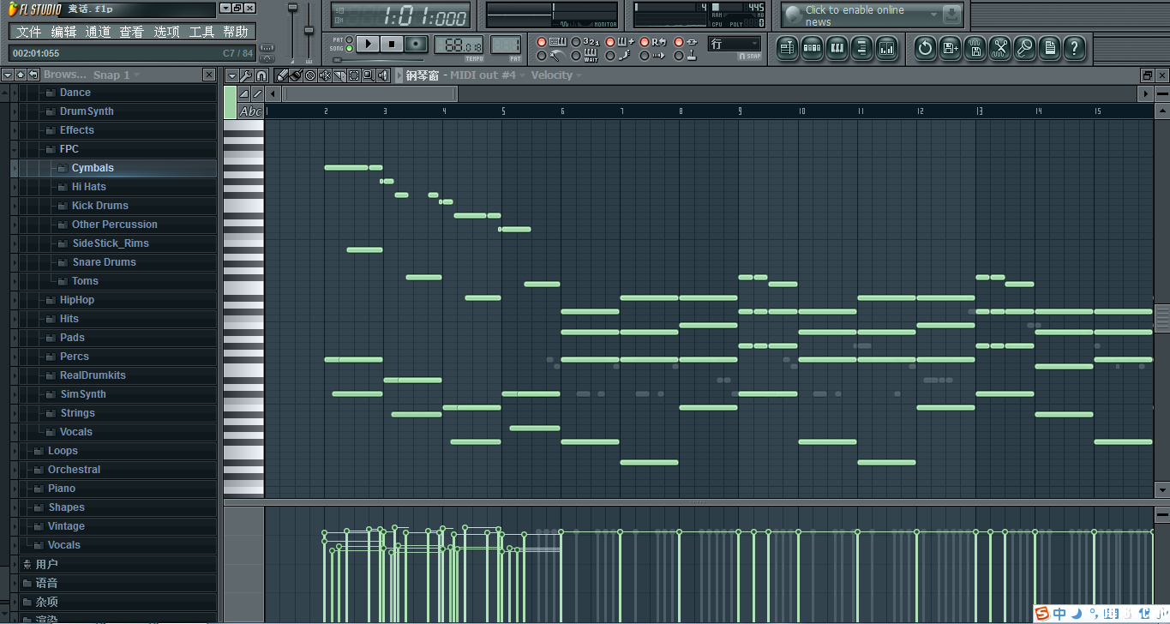
Task: Open the piano roll options arrow menu
Action: 231,75
